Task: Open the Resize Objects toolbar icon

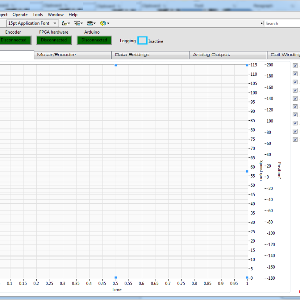Action: coord(91,23)
